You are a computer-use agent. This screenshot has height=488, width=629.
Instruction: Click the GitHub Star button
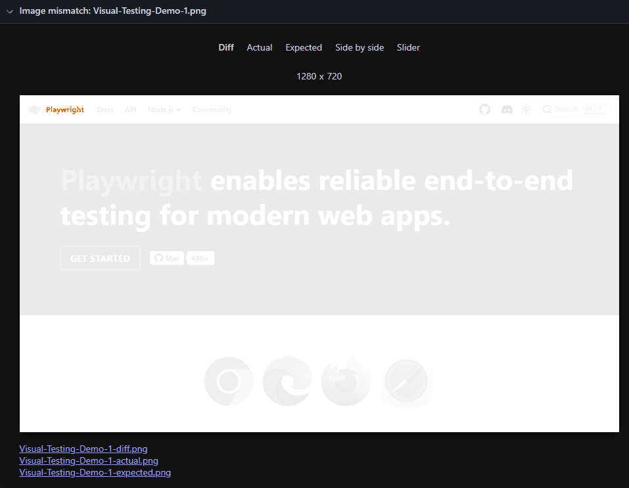167,258
